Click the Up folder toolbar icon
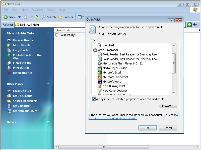This screenshot has width=201, height=150. (x=37, y=17)
